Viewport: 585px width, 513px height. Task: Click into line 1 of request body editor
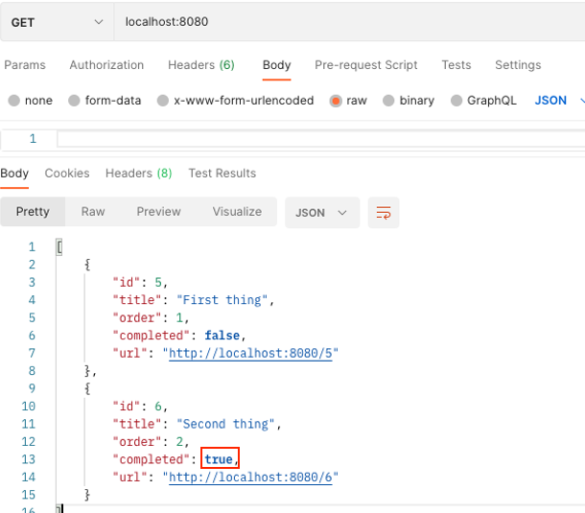[321, 139]
